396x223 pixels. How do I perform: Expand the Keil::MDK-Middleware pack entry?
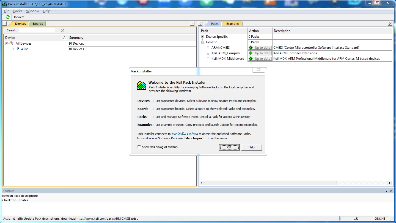[x=208, y=59]
